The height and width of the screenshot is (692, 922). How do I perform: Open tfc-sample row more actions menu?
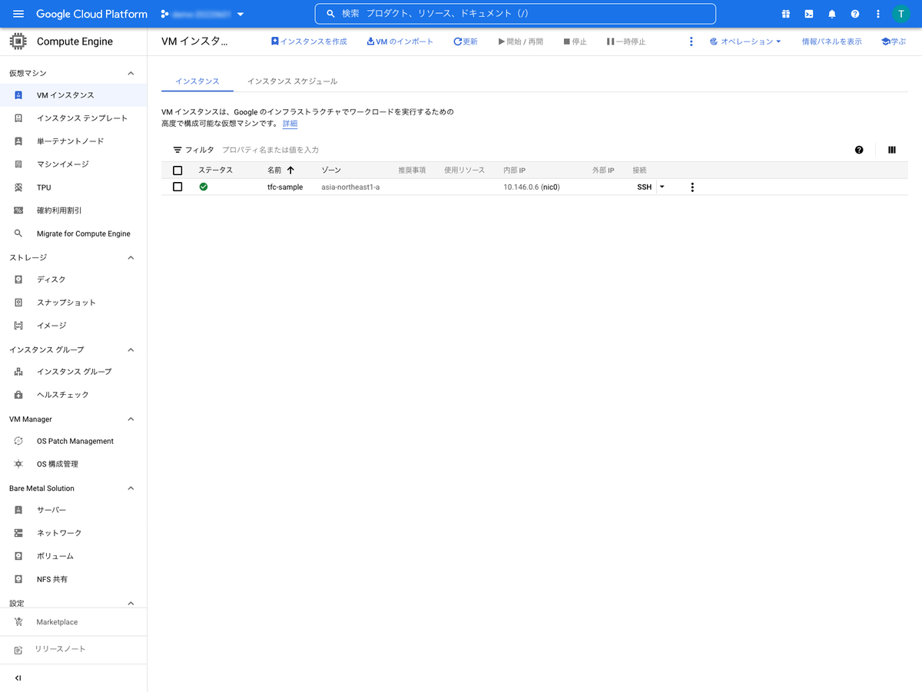pyautogui.click(x=692, y=187)
